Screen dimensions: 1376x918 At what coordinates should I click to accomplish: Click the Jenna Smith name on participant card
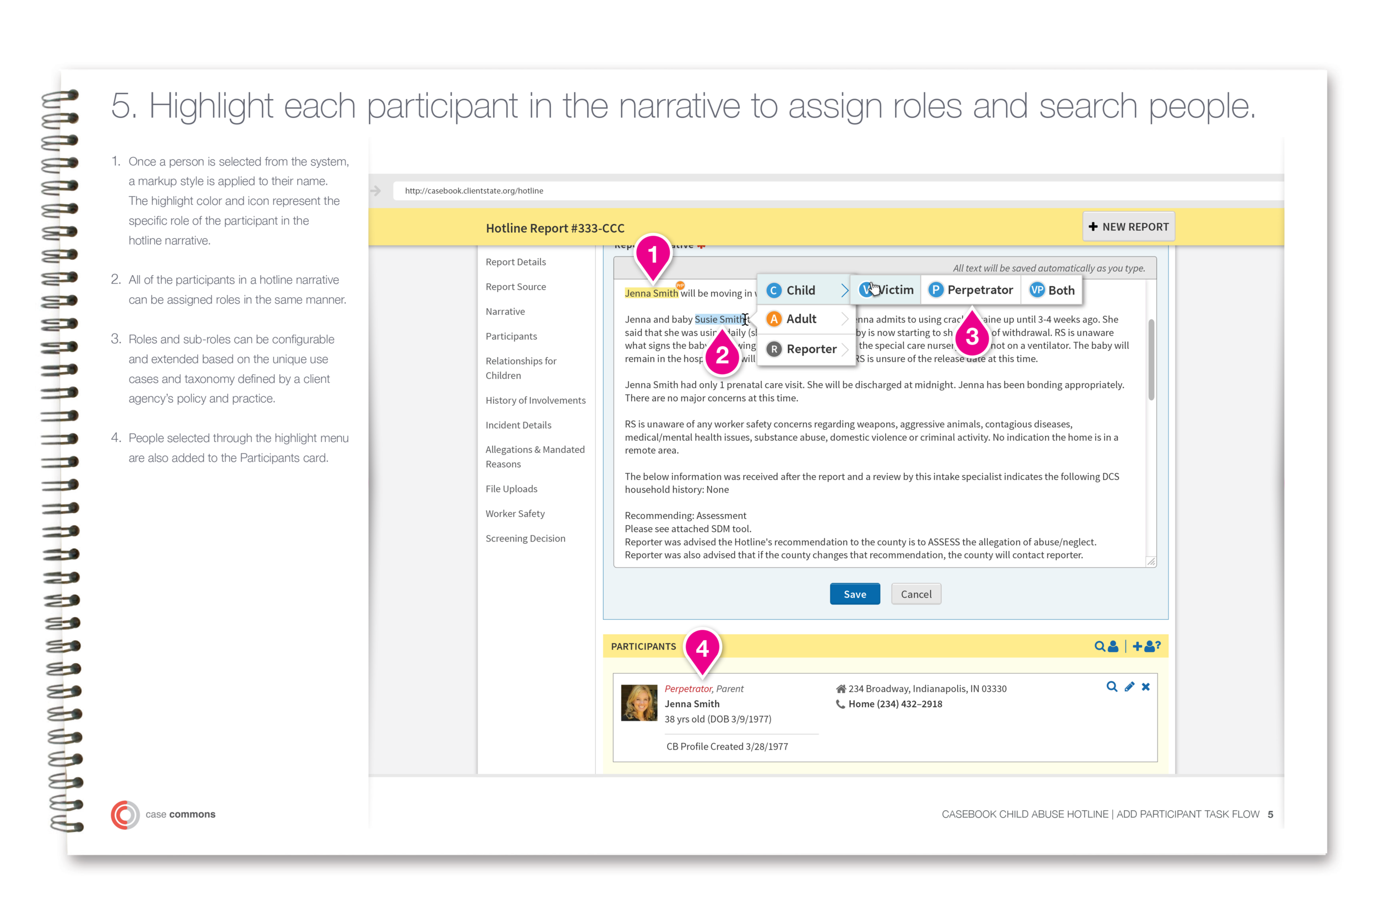[x=692, y=704]
